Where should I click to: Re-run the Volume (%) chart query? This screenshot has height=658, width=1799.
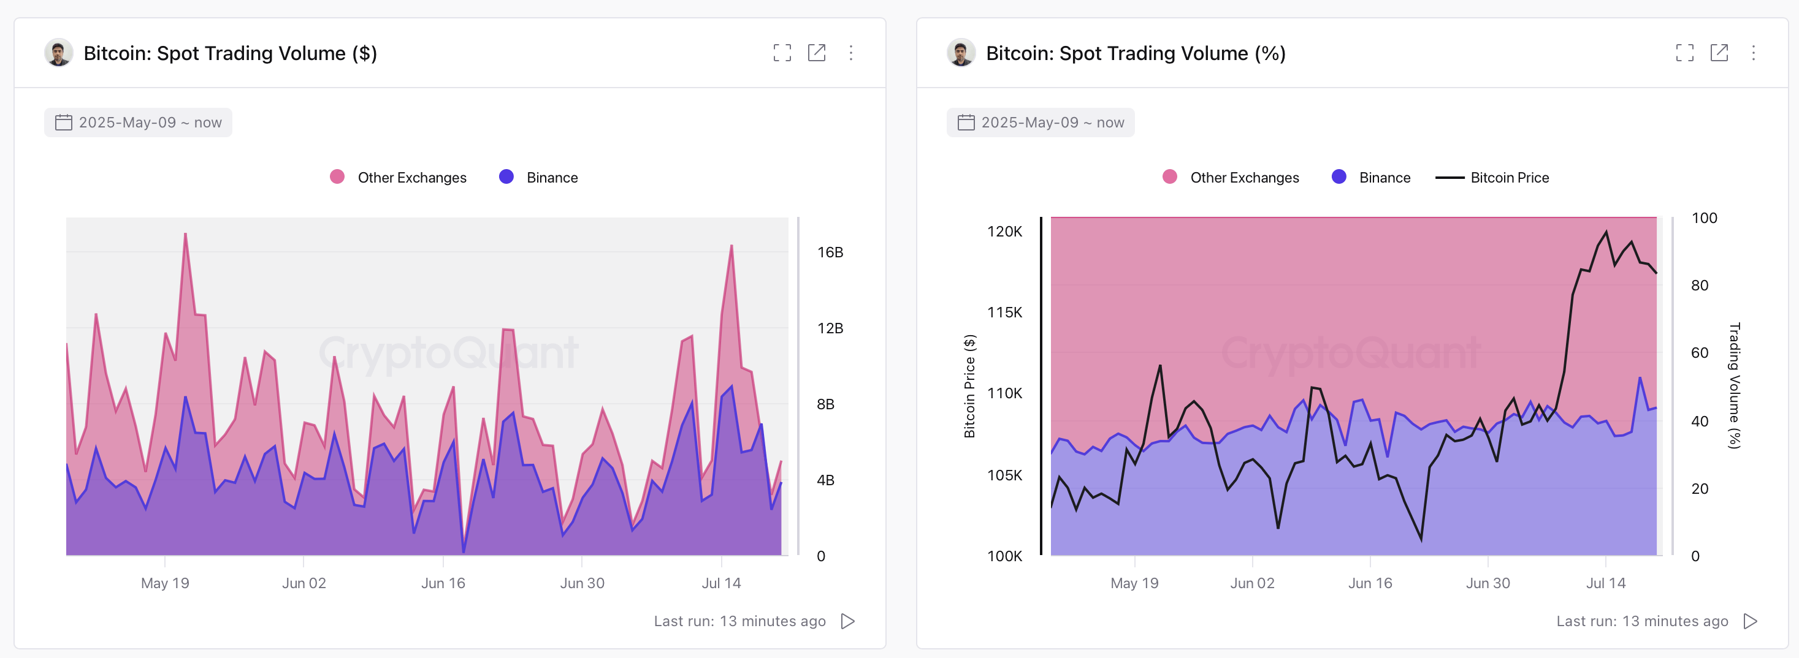1750,621
